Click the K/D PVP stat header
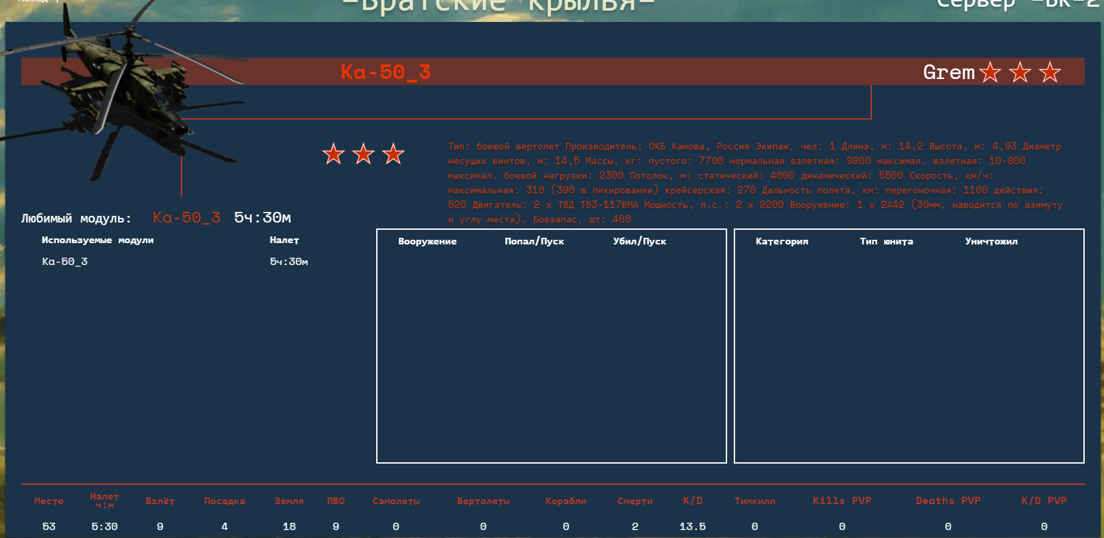The image size is (1104, 538). pos(1044,501)
